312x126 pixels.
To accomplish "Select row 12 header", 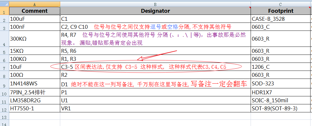I will point(4,109).
